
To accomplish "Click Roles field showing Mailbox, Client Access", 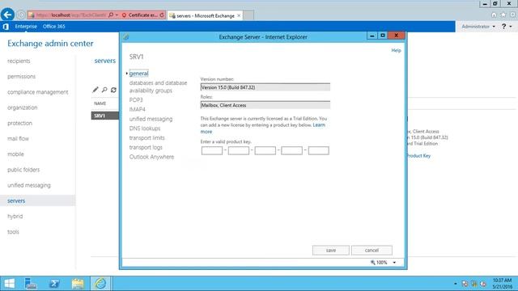I will (265, 105).
